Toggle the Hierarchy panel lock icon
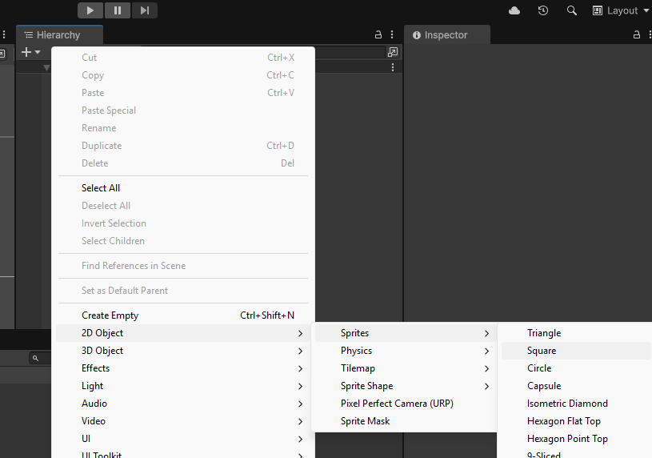This screenshot has width=652, height=458. (378, 34)
